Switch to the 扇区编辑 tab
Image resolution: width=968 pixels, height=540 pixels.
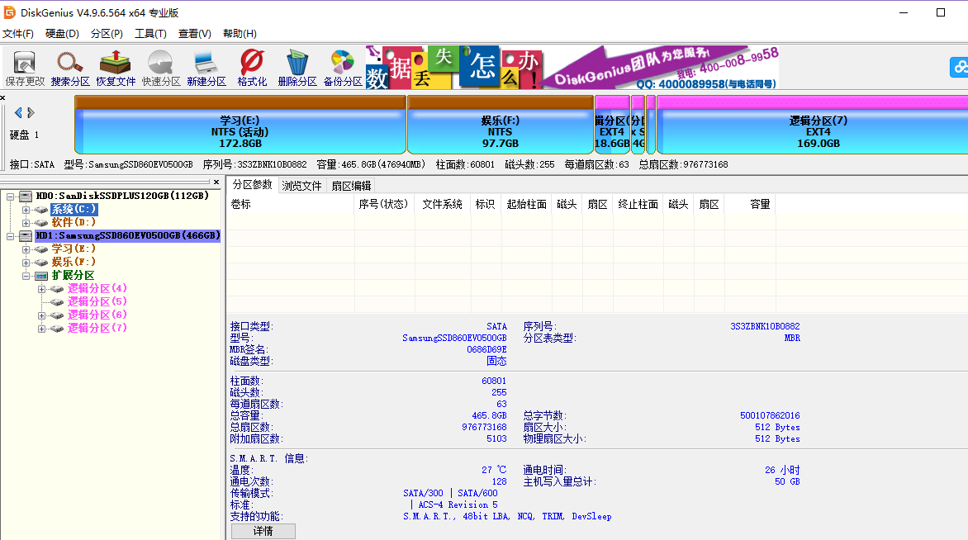click(351, 185)
